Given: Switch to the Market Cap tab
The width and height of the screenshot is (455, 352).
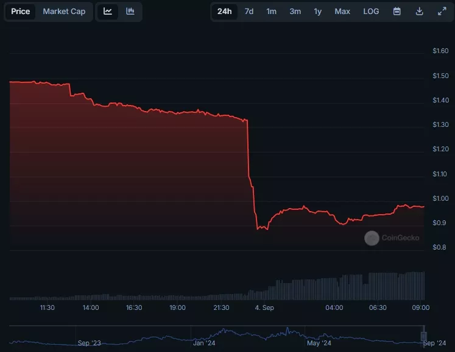Looking at the screenshot, I should pyautogui.click(x=64, y=12).
